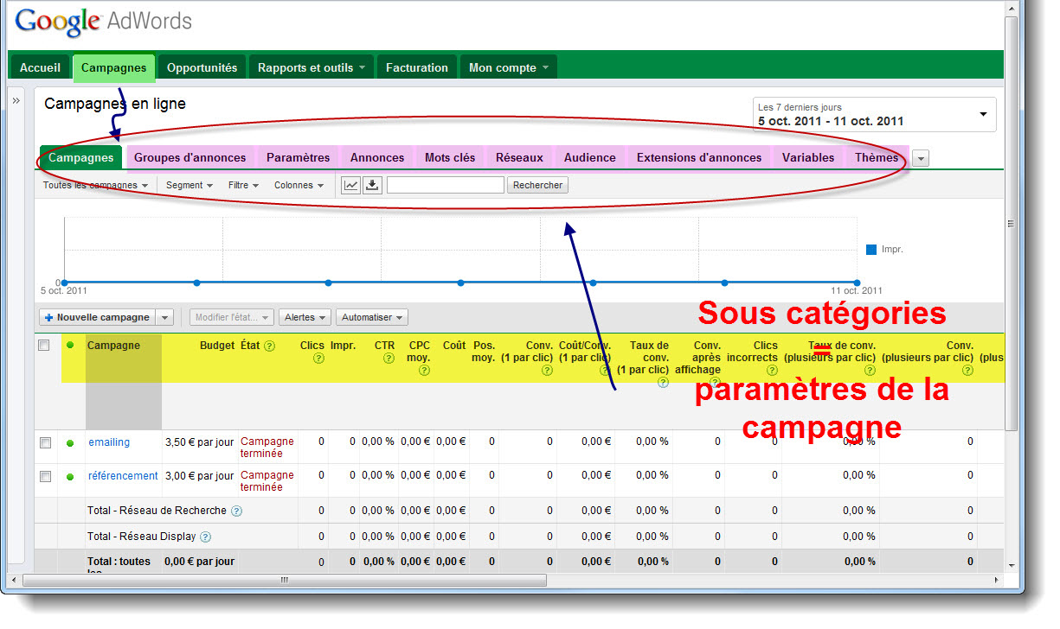Go to the Opportunités tab
This screenshot has width=1060, height=629.
202,67
